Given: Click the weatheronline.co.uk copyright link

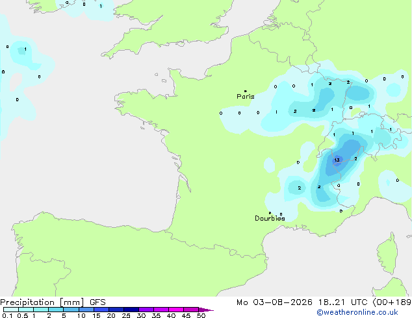Looking at the screenshot, I should (x=357, y=312).
